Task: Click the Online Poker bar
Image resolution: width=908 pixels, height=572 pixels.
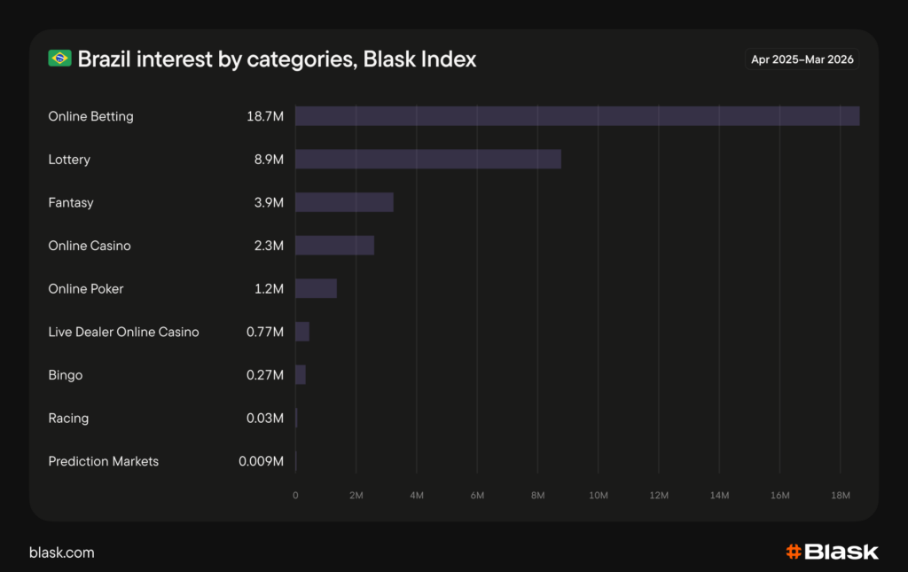Action: (x=316, y=288)
